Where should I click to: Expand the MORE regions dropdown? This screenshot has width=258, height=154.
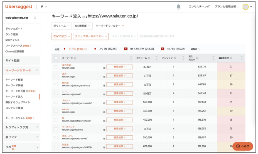point(195,49)
